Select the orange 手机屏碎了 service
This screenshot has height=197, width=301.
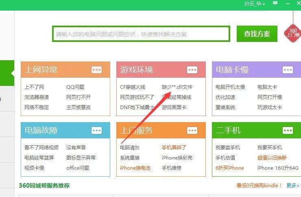pos(174,148)
